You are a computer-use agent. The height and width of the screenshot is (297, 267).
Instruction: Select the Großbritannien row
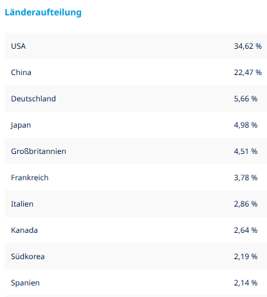pyautogui.click(x=135, y=151)
